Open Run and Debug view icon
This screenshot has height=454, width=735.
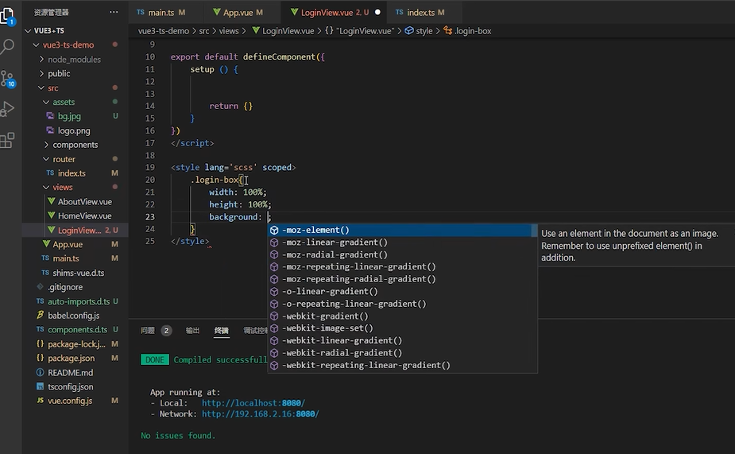pos(7,109)
